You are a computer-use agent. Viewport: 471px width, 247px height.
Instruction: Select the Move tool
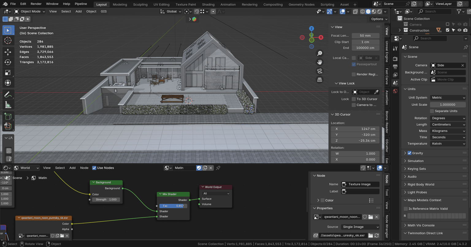point(8,52)
